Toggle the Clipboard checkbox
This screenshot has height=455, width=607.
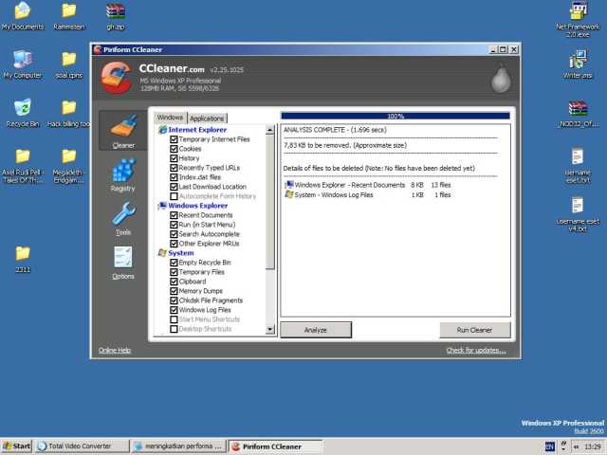pos(174,282)
